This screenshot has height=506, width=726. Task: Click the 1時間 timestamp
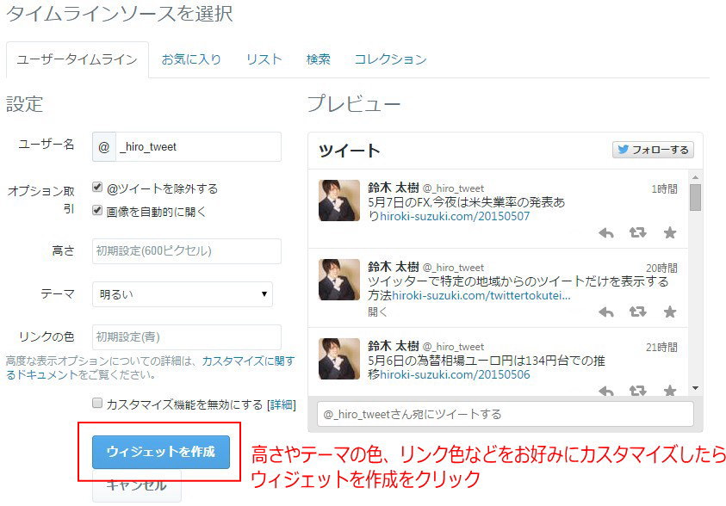point(664,188)
